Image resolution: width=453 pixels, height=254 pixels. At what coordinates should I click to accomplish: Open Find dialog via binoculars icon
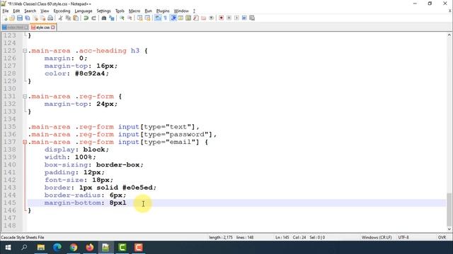[x=104, y=18]
